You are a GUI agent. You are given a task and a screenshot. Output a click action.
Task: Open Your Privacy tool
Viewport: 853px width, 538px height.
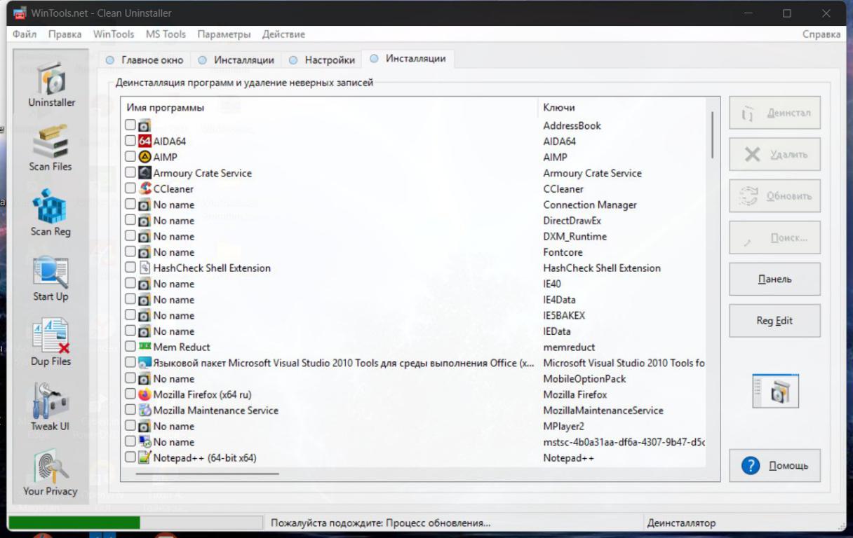point(51,472)
